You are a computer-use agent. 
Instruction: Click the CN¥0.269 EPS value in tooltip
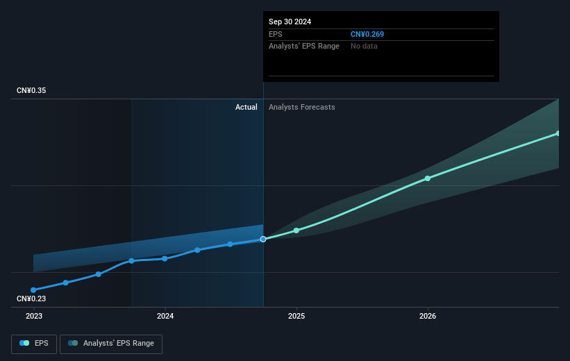(367, 34)
